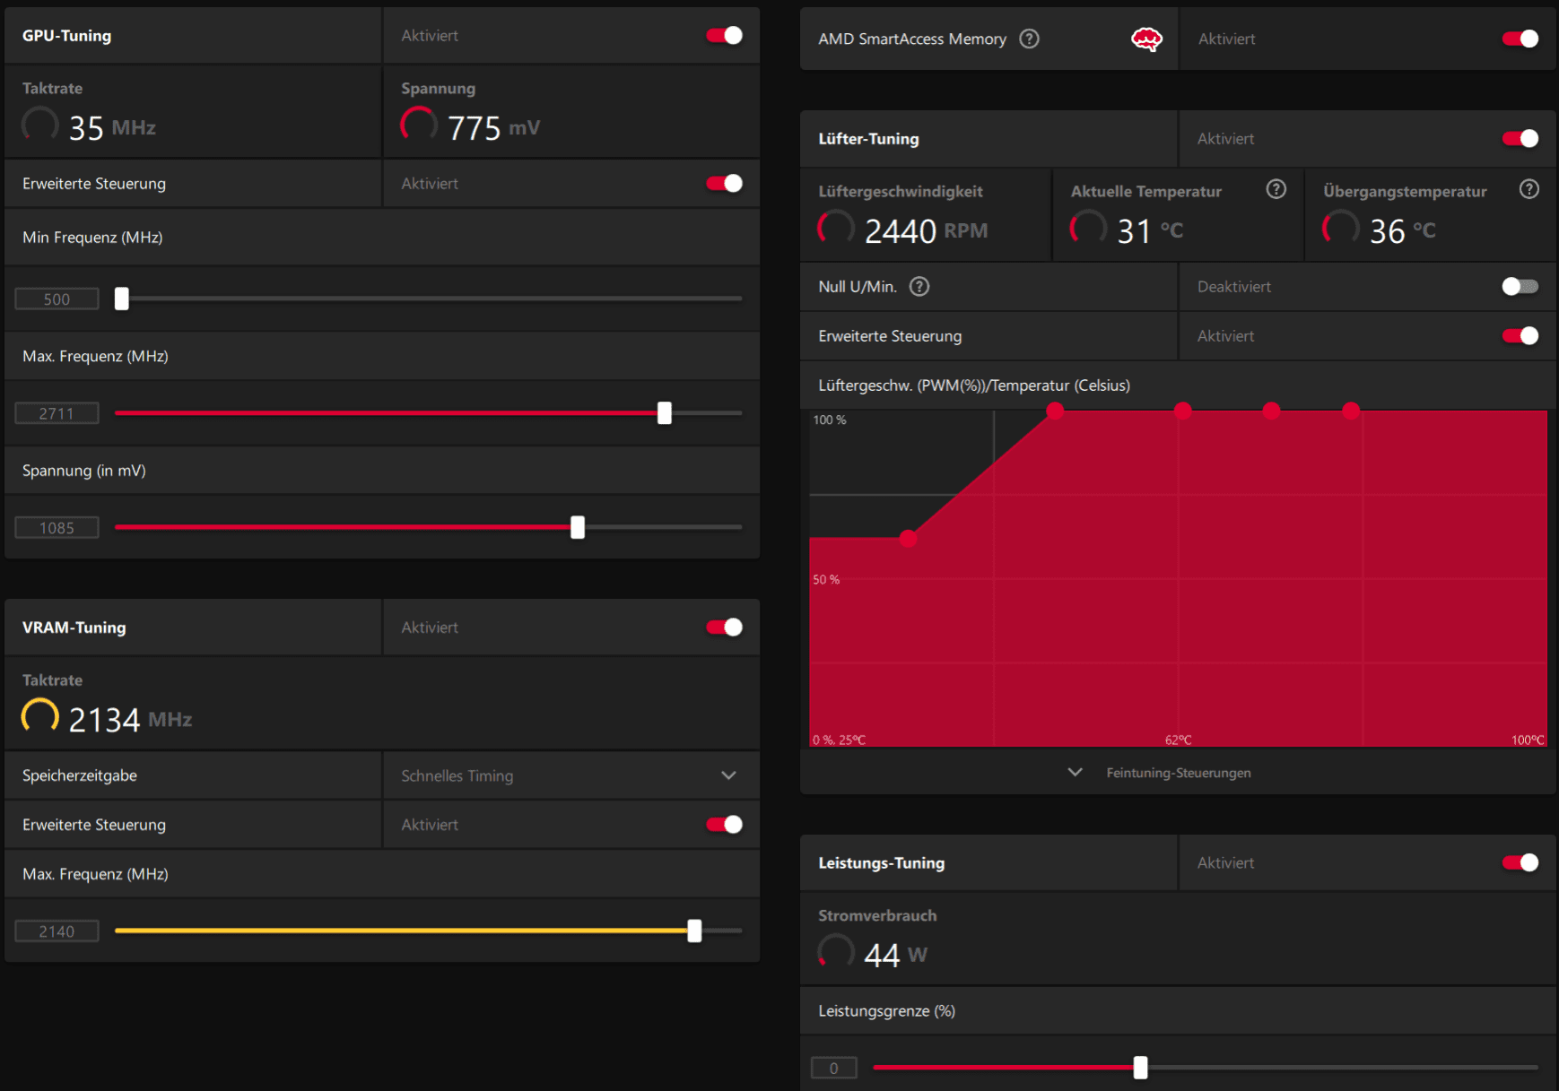The width and height of the screenshot is (1559, 1091).
Task: Click the 44 W power consumption value
Action: point(895,955)
